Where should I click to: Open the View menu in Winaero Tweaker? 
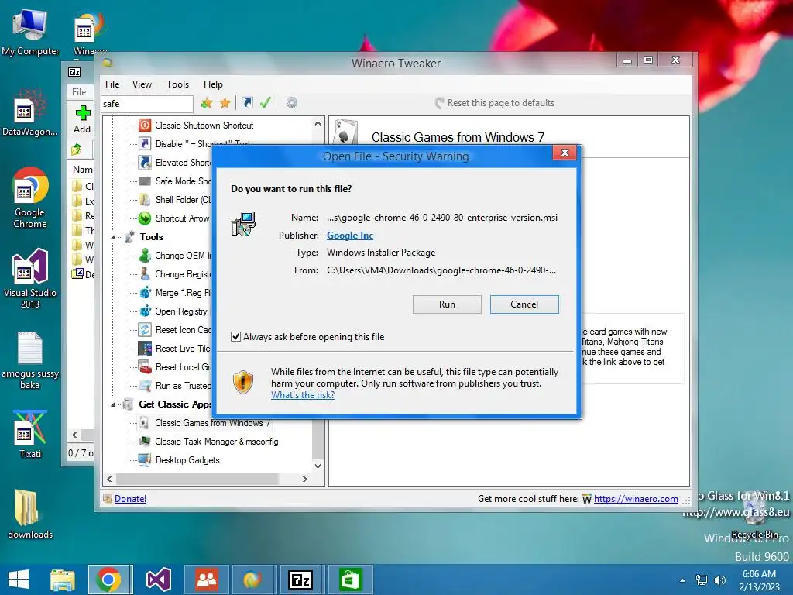tap(142, 84)
